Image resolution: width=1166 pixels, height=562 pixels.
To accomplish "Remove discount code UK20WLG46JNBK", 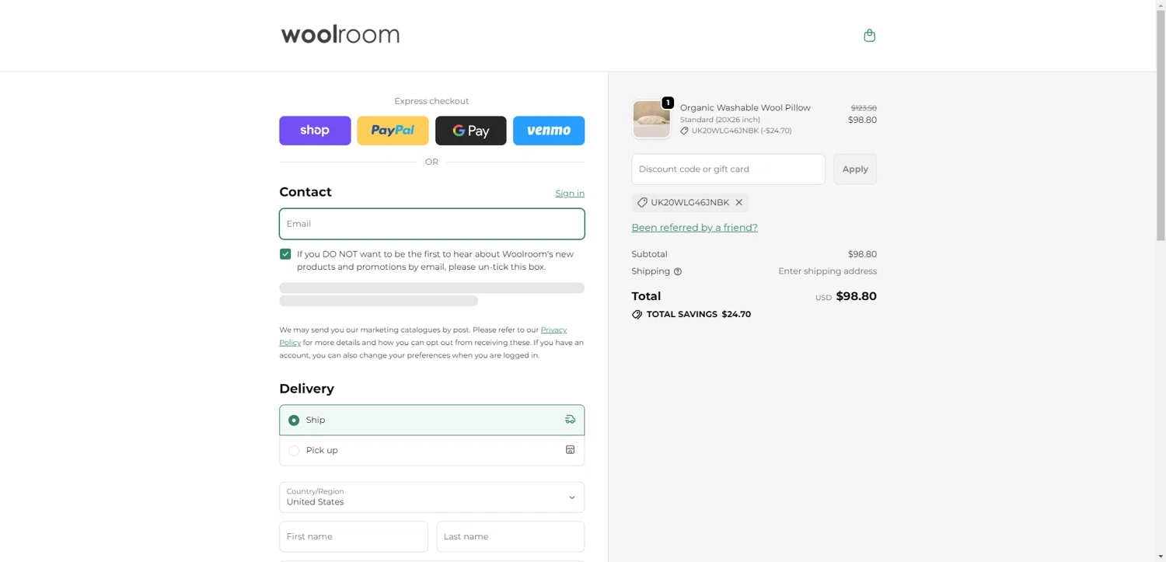I will click(739, 203).
